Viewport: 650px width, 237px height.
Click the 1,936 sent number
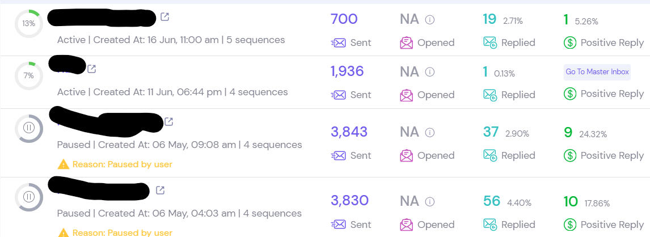347,71
